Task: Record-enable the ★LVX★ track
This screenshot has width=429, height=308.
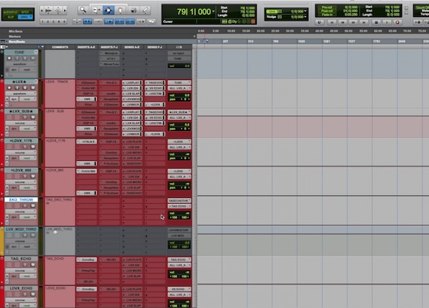Action: point(9,88)
